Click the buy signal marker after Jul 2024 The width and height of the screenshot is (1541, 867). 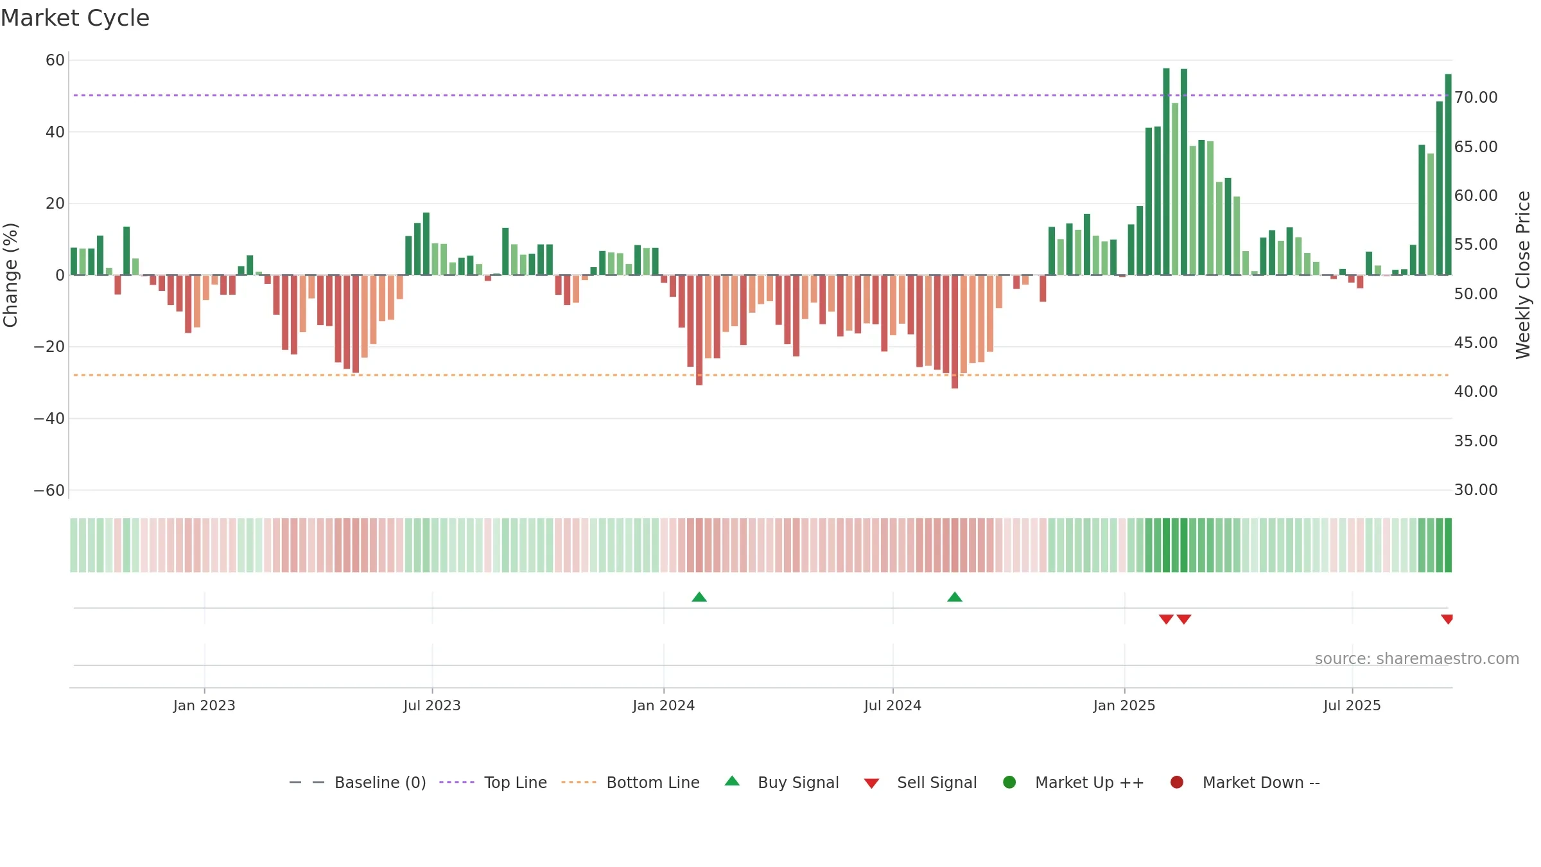click(x=955, y=597)
